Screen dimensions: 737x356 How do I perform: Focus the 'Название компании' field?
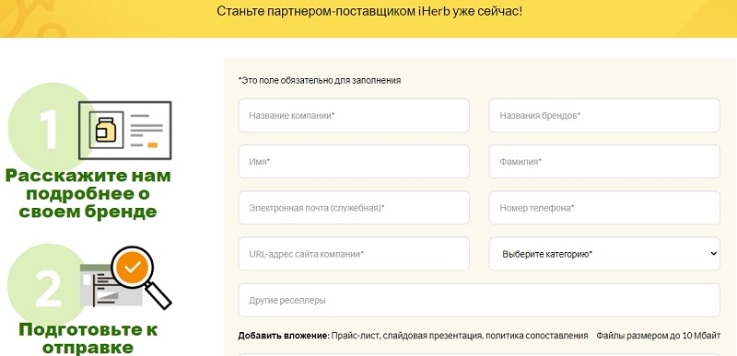(354, 115)
